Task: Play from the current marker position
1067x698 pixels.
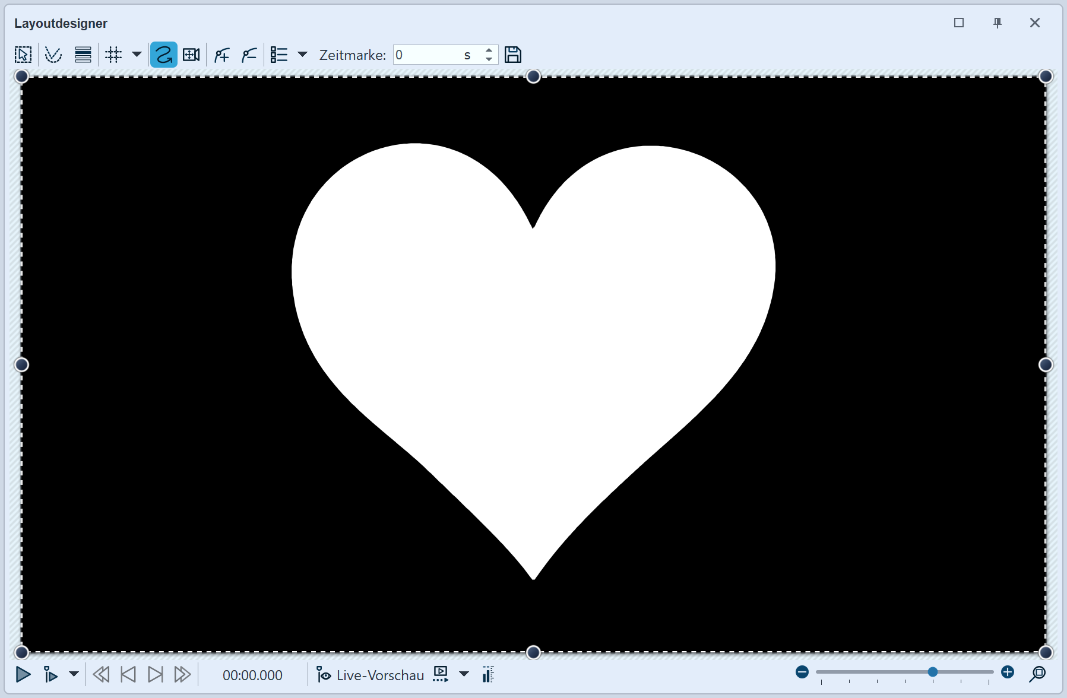Action: click(x=50, y=674)
